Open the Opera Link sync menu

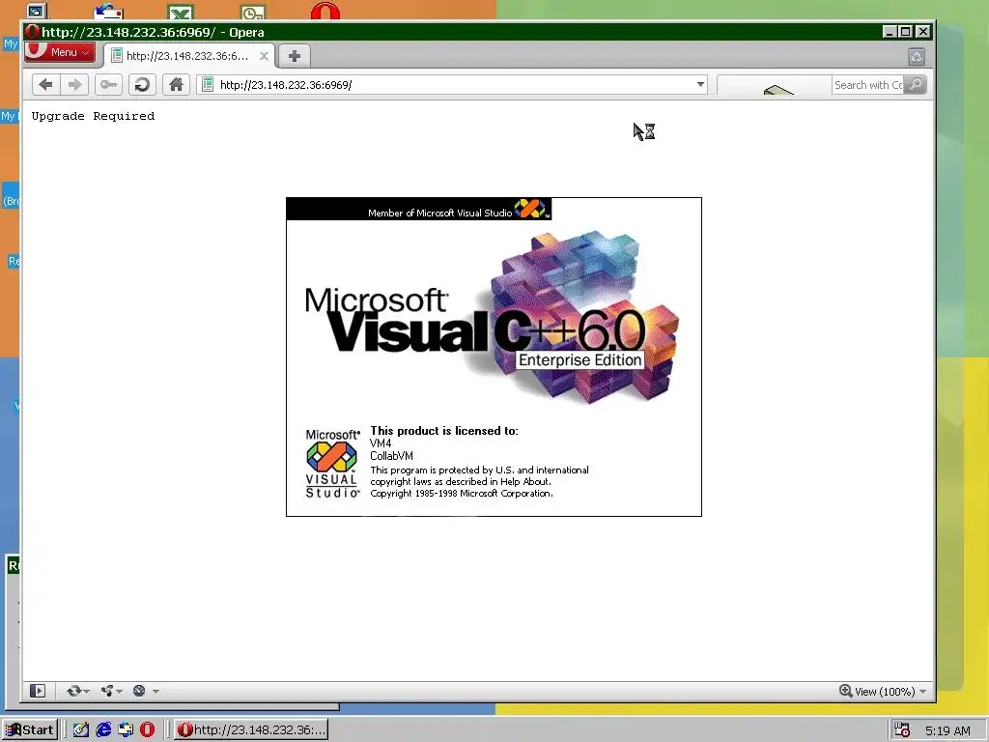77,691
